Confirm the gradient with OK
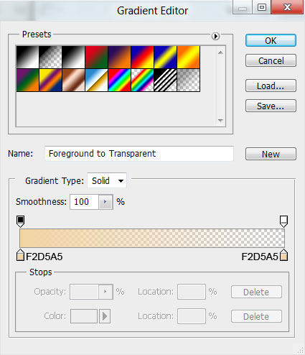305x355 pixels. [271, 40]
